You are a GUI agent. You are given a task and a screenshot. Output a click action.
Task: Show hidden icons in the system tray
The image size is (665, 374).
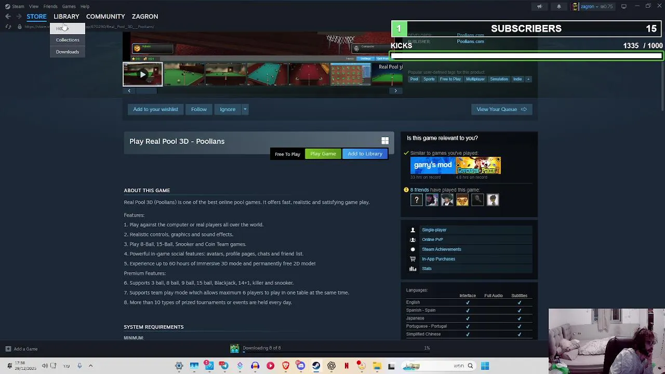90,366
